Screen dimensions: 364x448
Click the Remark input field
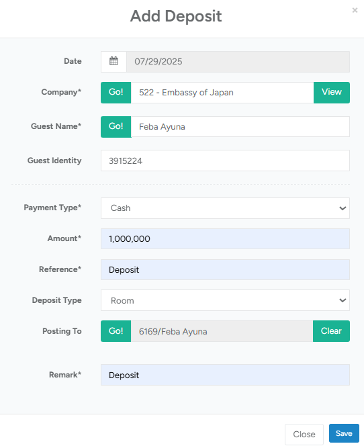click(x=225, y=375)
